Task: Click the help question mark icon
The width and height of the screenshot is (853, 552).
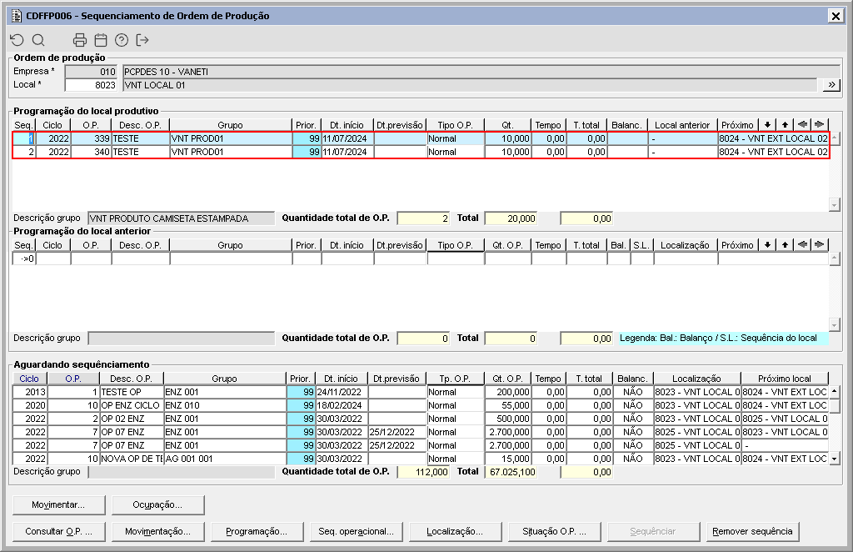Action: [122, 40]
